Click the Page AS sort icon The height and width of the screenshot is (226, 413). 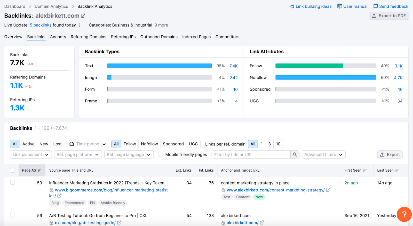pyautogui.click(x=39, y=170)
